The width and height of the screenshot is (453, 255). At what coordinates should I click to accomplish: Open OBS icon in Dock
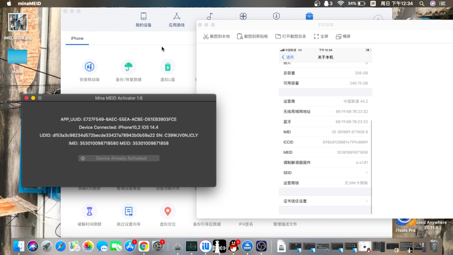click(261, 246)
